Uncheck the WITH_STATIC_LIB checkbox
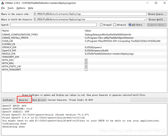This screenshot has height=136, width=168. coord(86,66)
